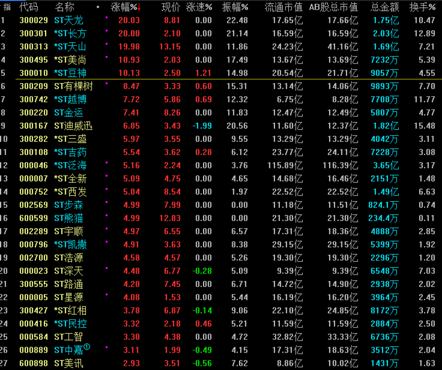This screenshot has height=370, width=442.
Task: Select stock ST迪威迅 name
Action: (73, 126)
